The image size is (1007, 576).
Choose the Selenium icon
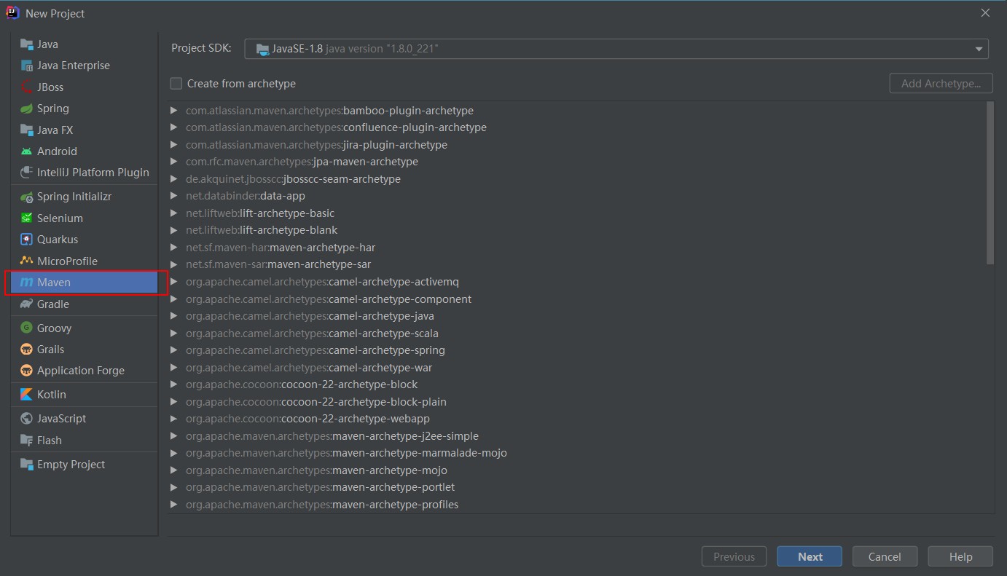tap(26, 218)
